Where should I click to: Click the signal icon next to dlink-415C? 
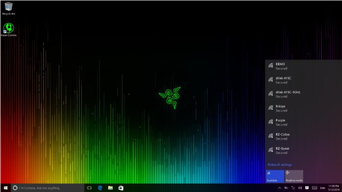271,79
